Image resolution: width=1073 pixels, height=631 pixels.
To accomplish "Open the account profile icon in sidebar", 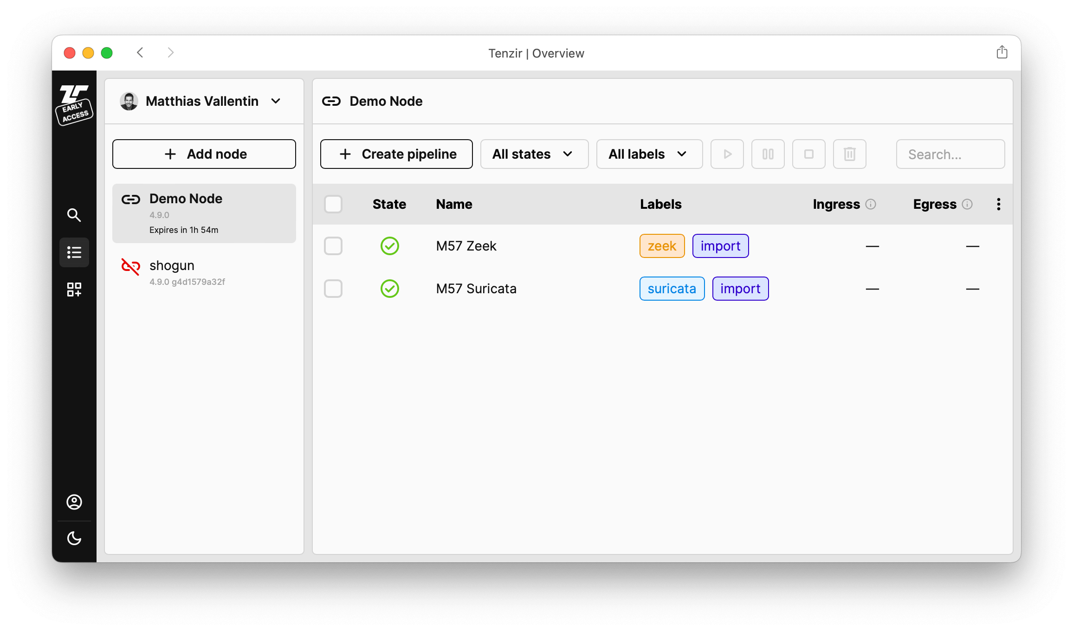I will coord(74,502).
